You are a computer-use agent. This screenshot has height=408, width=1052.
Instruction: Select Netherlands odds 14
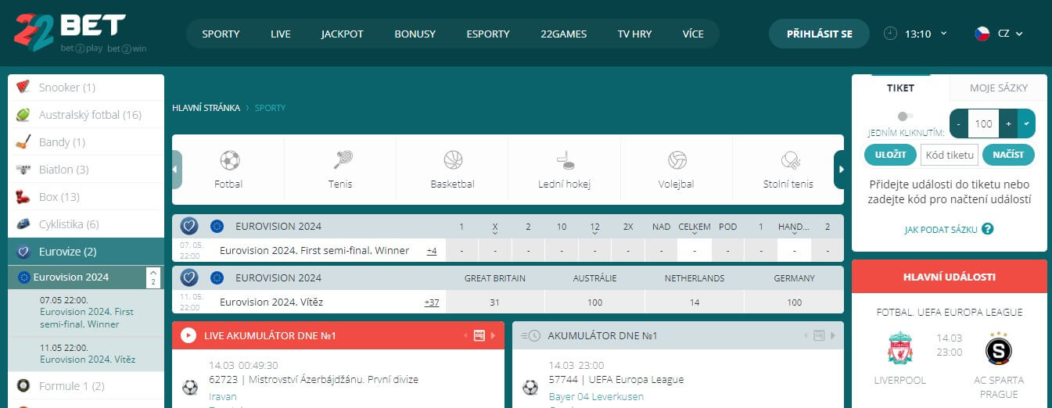tap(695, 302)
